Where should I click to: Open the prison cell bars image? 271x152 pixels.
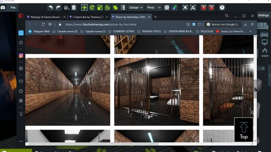pos(157,92)
